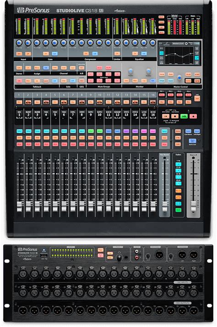Select fader bank D (49-64)

[x=178, y=184]
